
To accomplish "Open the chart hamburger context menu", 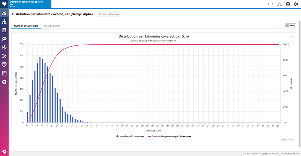I will pos(291,37).
